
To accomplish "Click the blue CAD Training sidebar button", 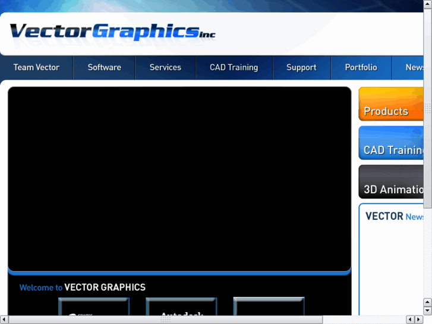I will point(391,143).
